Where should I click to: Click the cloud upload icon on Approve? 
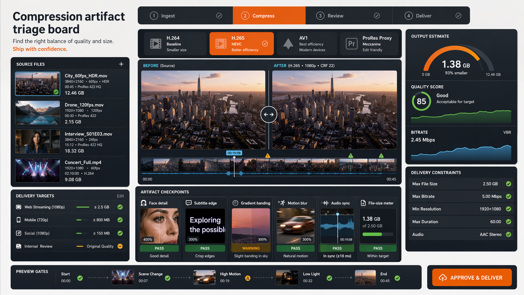443,278
